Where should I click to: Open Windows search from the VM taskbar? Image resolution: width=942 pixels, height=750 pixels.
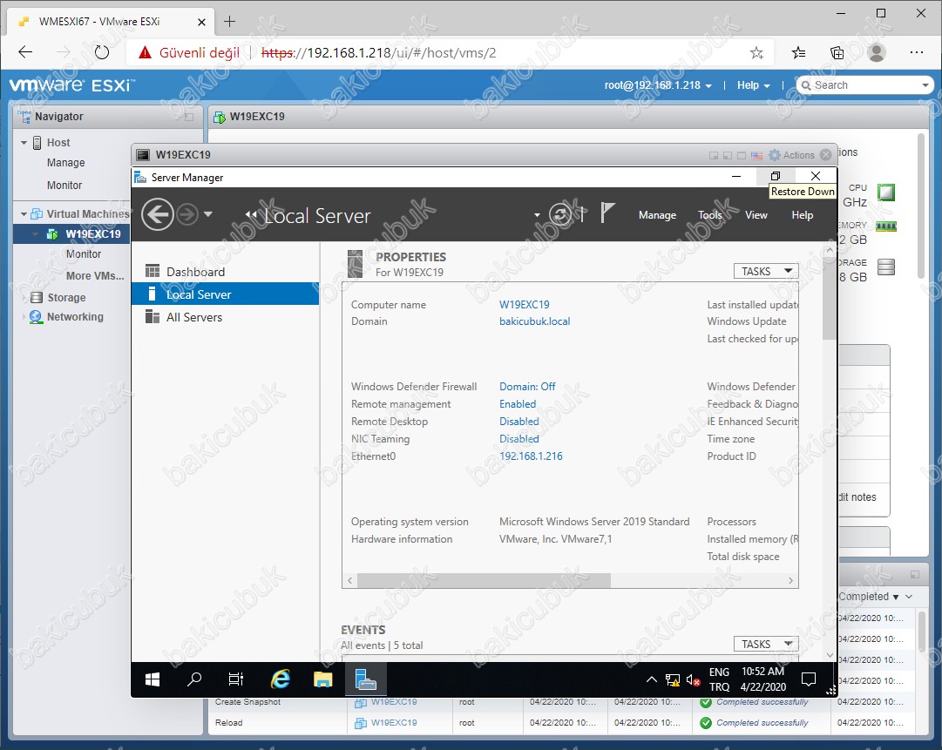pos(194,679)
